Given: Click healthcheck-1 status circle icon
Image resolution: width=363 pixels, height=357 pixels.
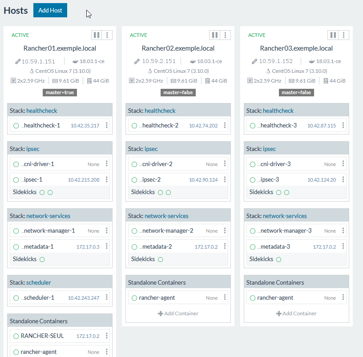Looking at the screenshot, I should pyautogui.click(x=16, y=126).
